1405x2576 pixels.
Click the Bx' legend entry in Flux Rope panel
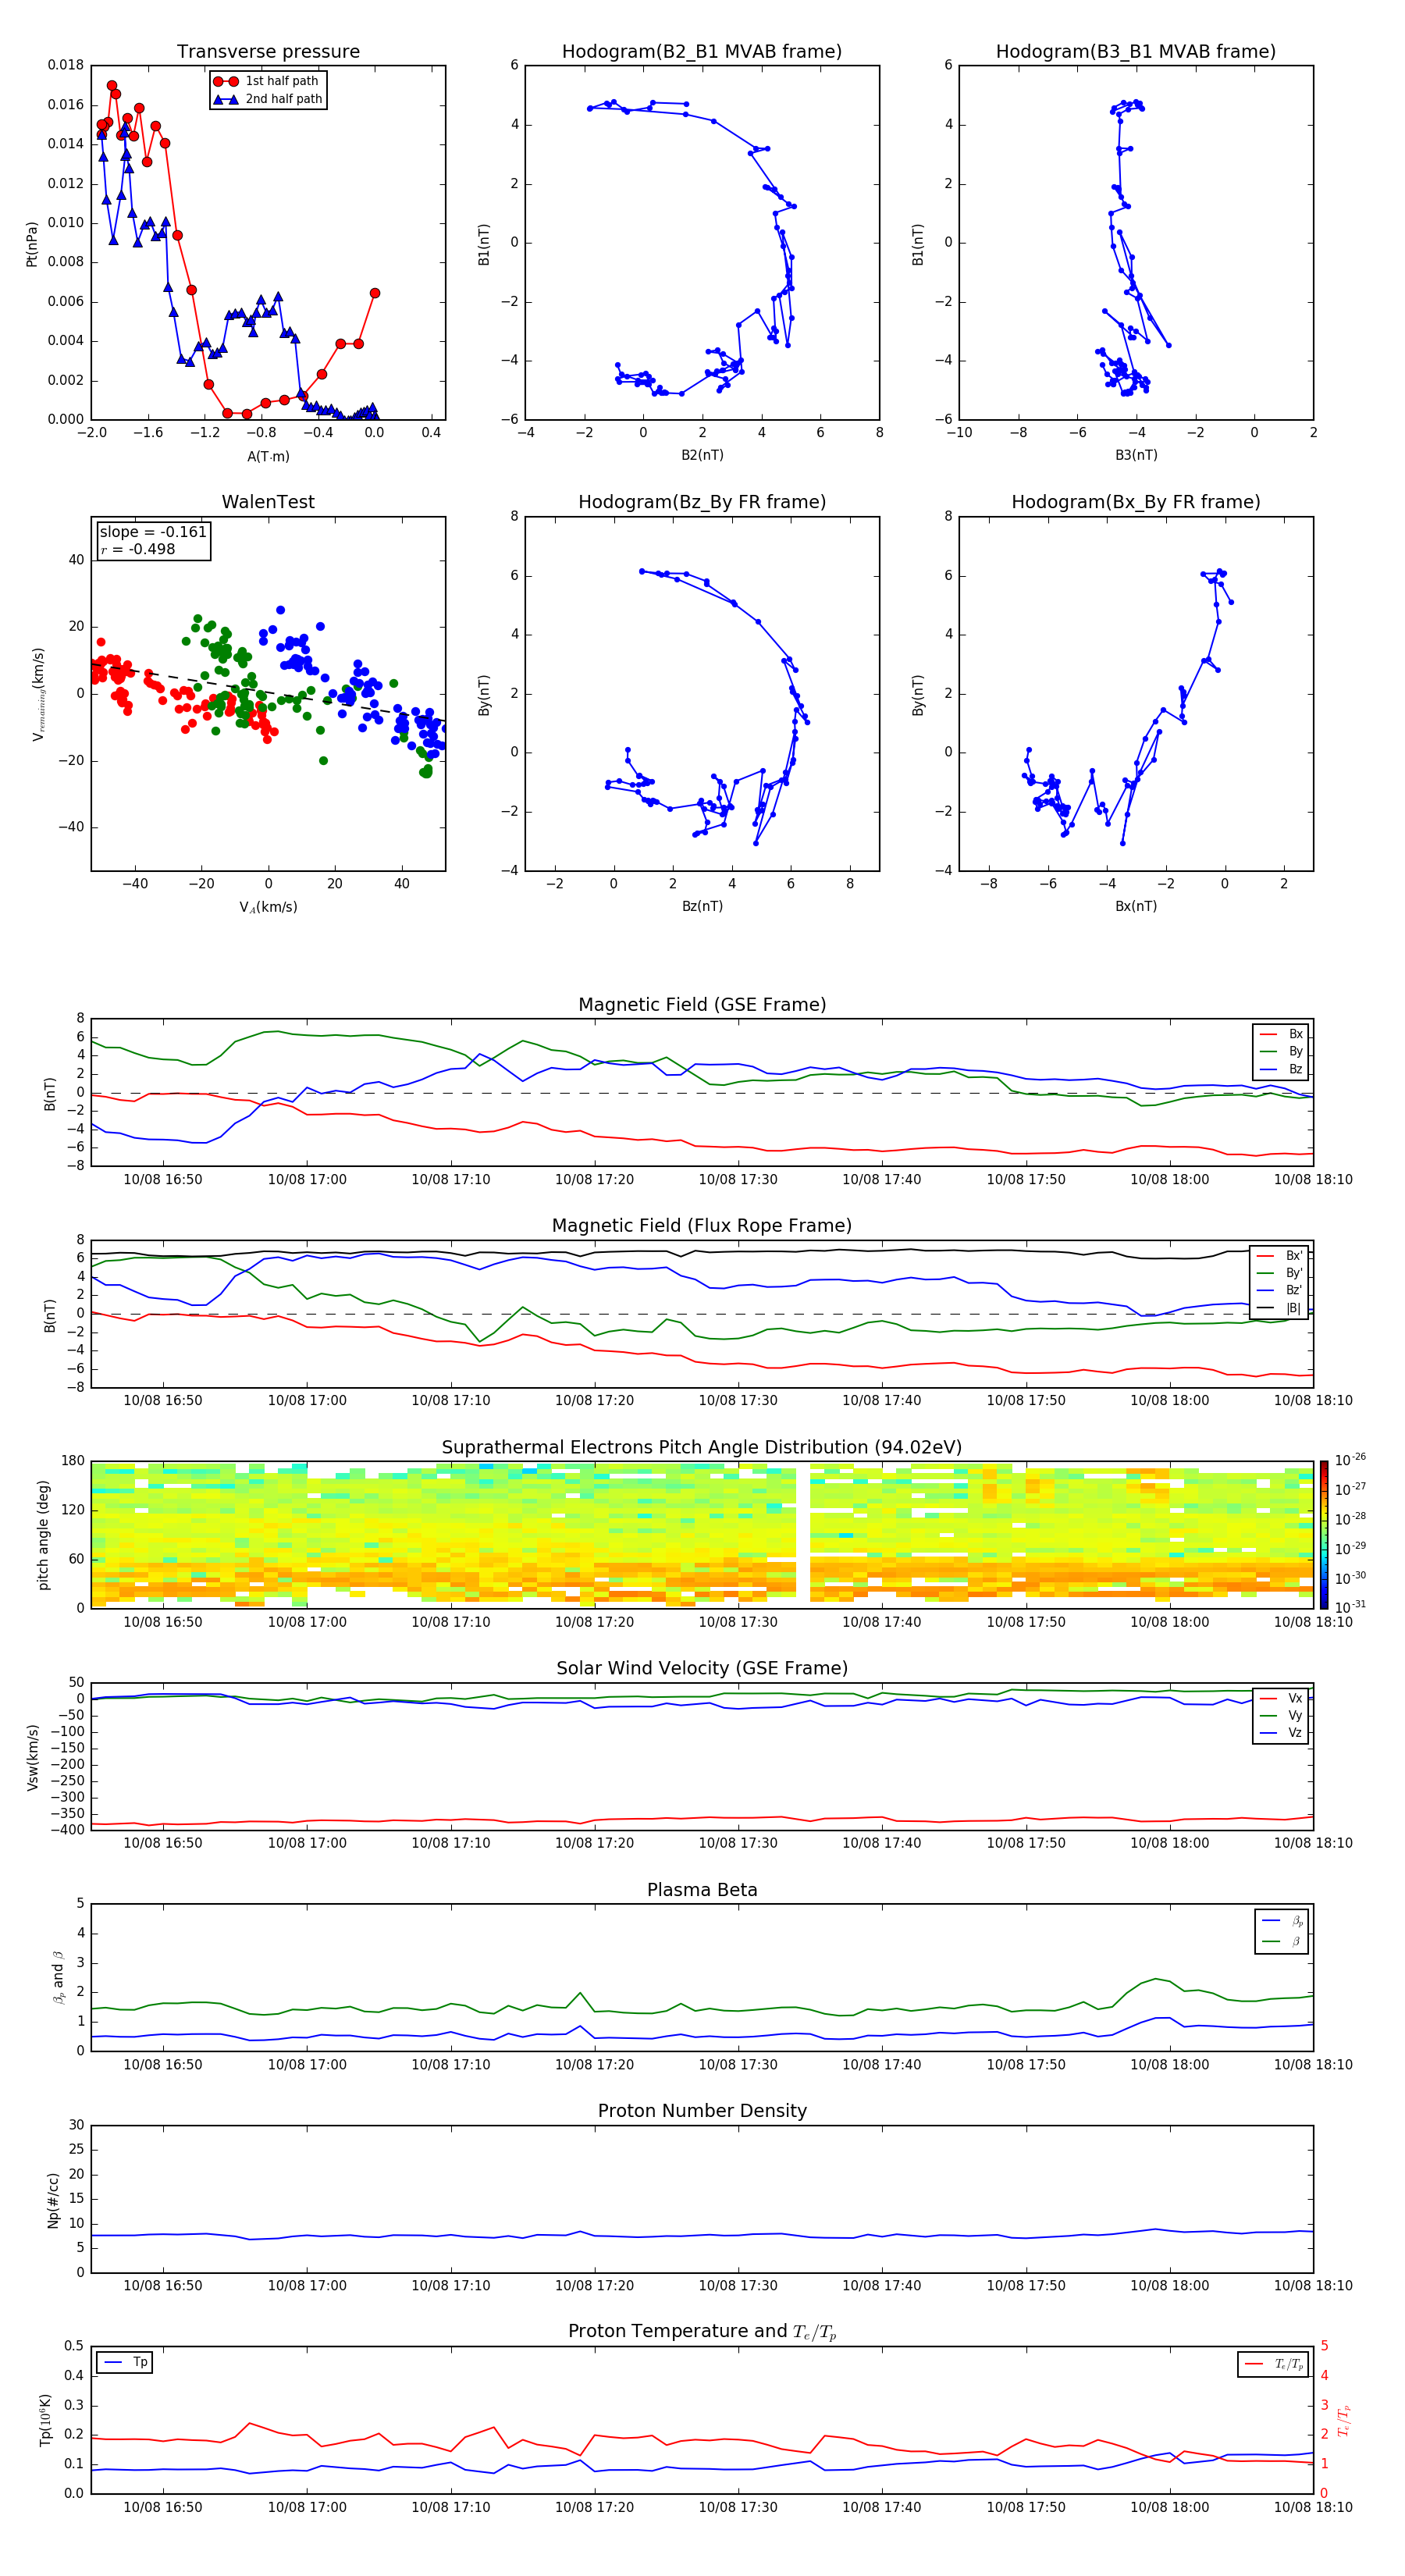coord(1281,1256)
